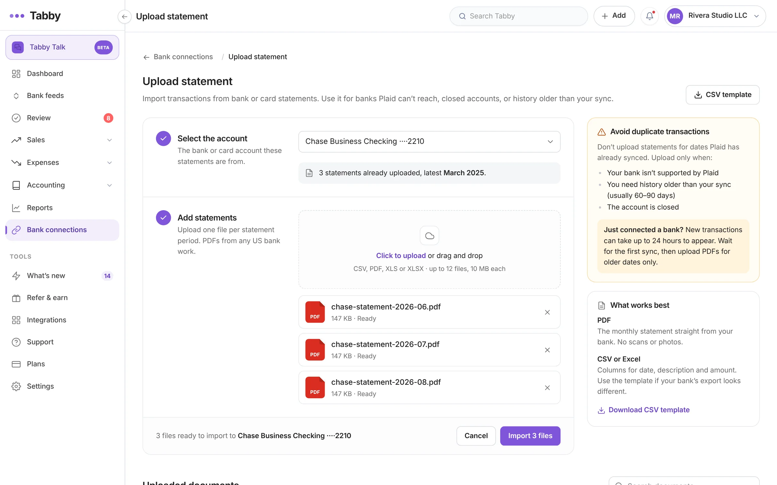Open the notifications bell
Image resolution: width=777 pixels, height=485 pixels.
click(649, 16)
